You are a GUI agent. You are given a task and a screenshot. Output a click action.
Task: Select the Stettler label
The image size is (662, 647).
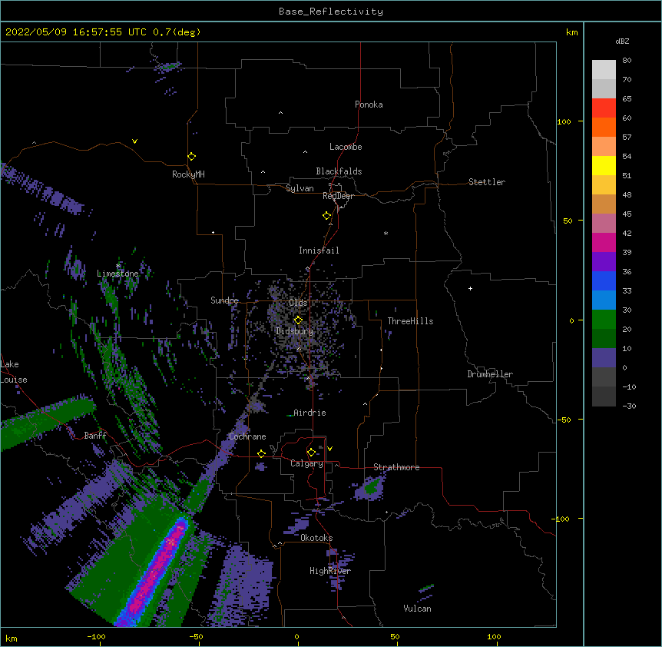coord(487,182)
